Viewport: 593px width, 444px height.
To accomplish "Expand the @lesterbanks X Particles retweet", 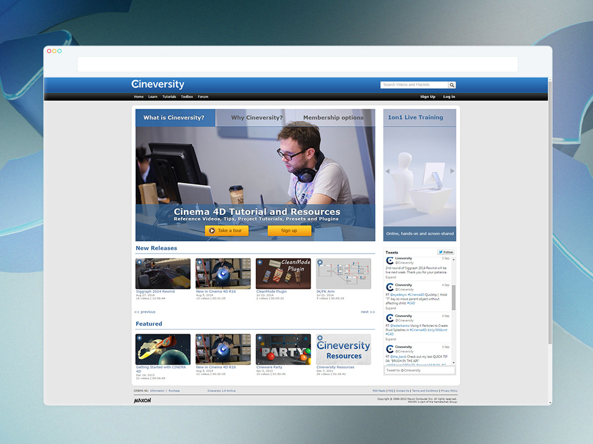I will 391,339.
